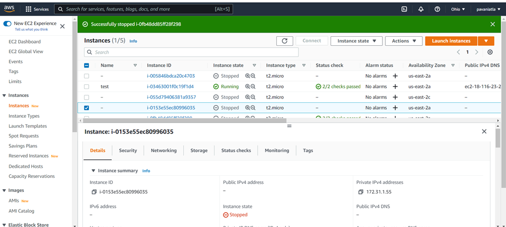Image resolution: width=506 pixels, height=227 pixels.
Task: Refresh the instances list
Action: 285,40
